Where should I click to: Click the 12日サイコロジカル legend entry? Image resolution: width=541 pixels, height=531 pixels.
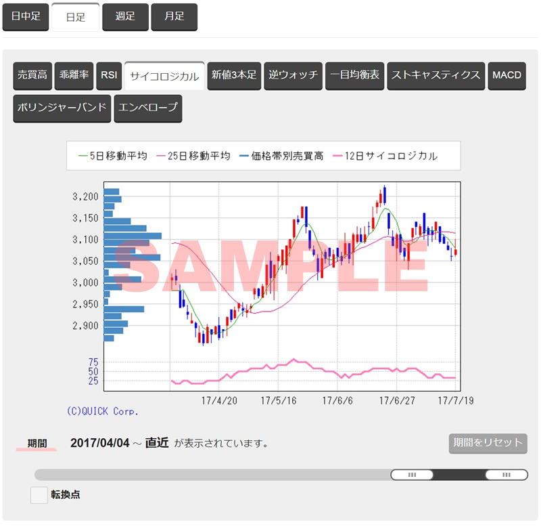point(385,156)
